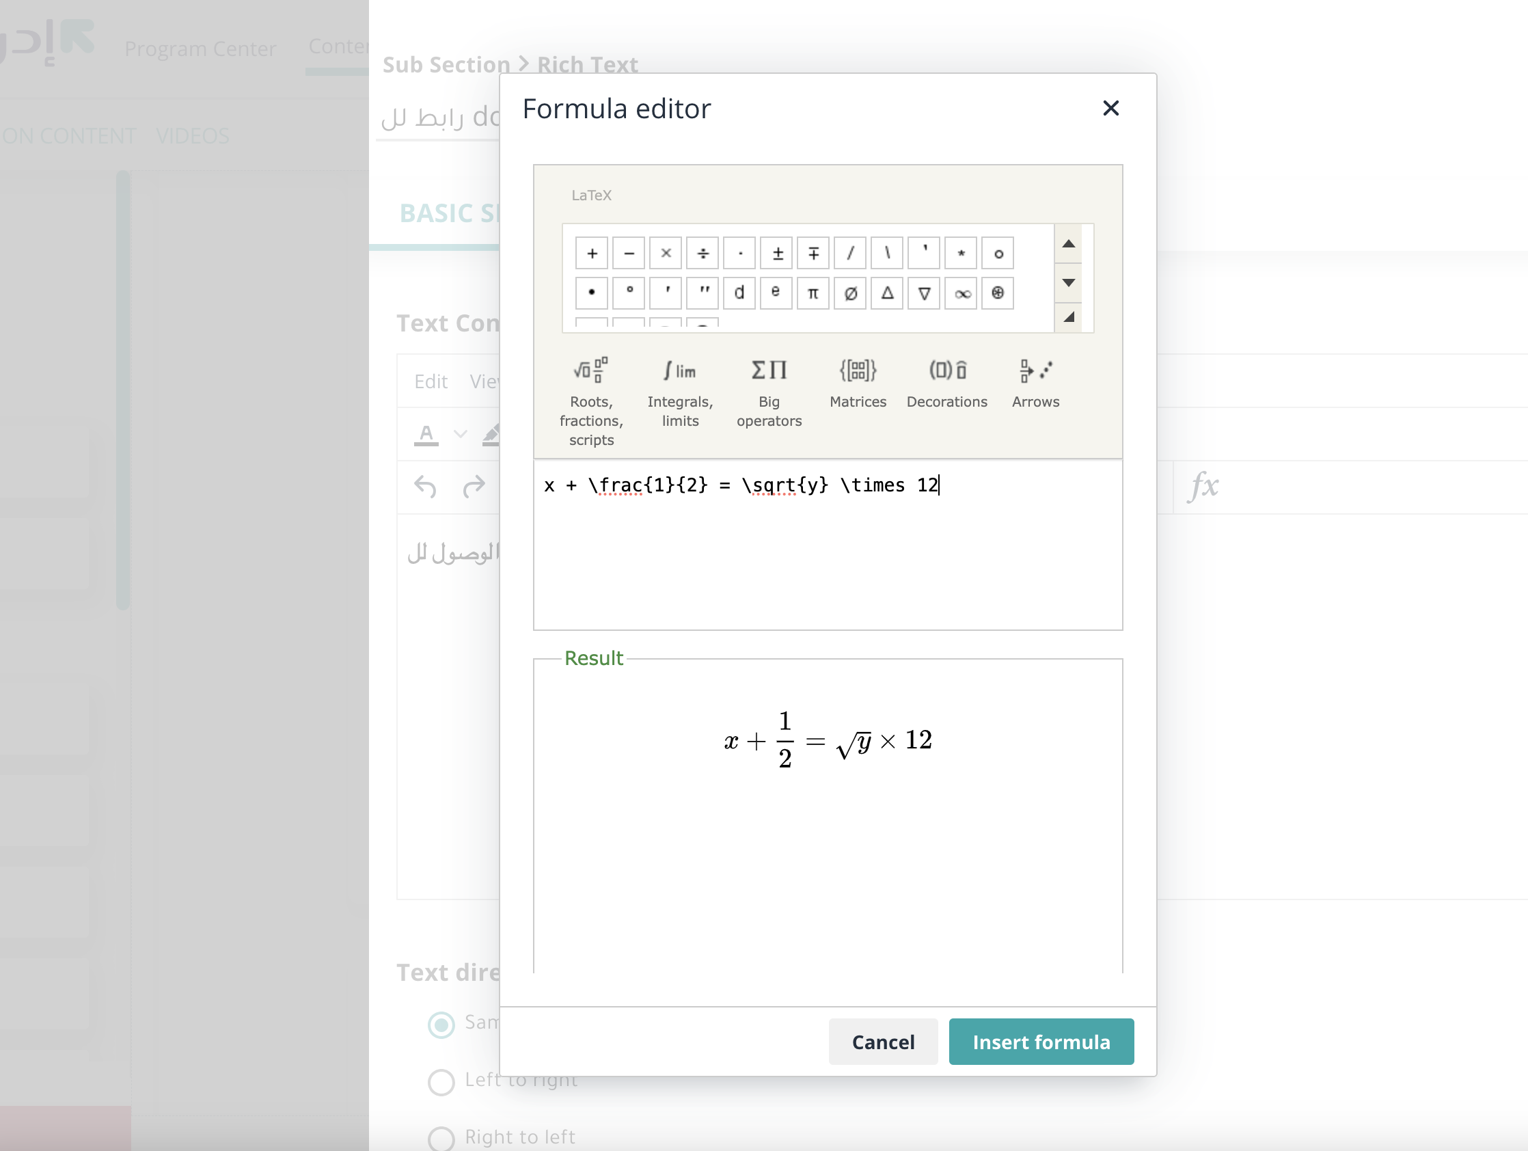This screenshot has width=1528, height=1151.
Task: Select the Same direction radio button
Action: (440, 1023)
